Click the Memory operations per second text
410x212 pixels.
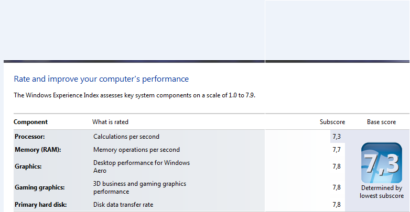[x=136, y=150]
